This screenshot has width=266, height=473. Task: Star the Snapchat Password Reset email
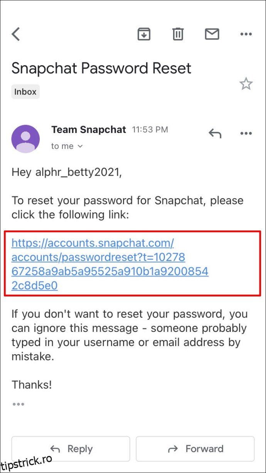[246, 84]
